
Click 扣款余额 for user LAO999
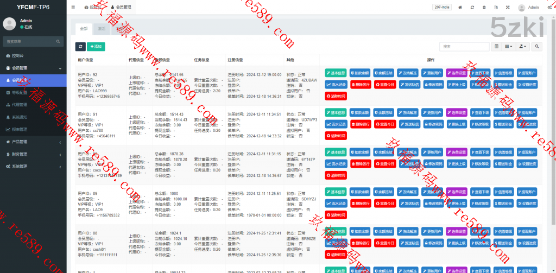coord(359,73)
